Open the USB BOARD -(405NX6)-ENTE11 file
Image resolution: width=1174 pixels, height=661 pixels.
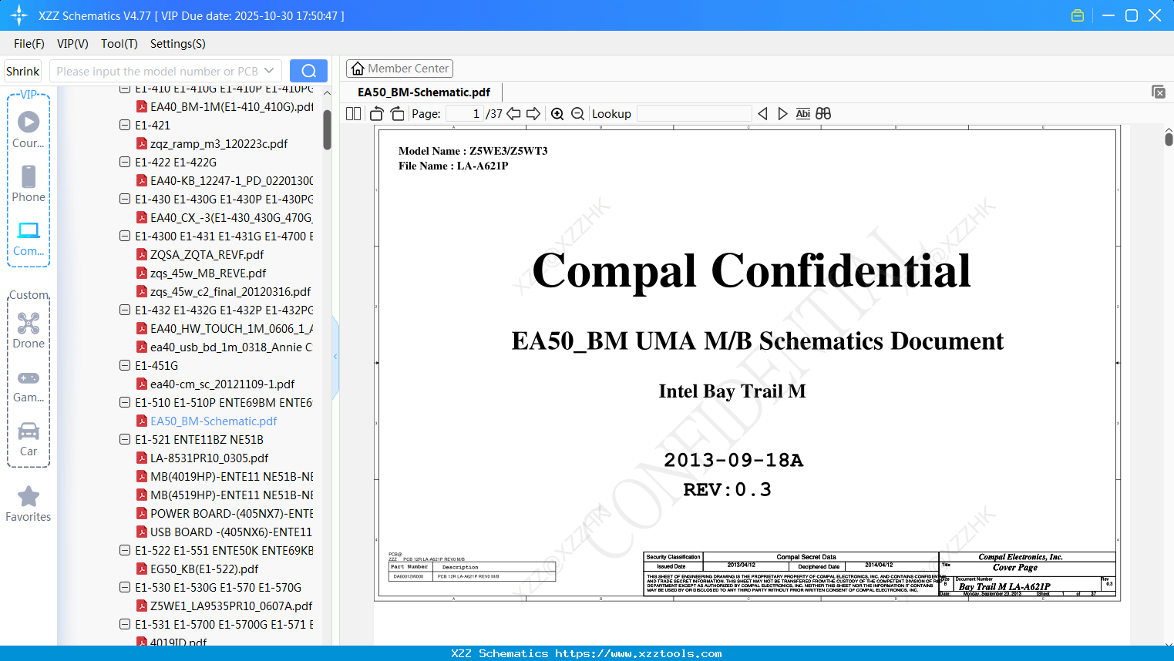pyautogui.click(x=231, y=532)
